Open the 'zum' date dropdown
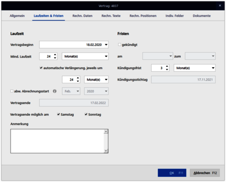Screen dimensions: 226x182 click(200, 56)
